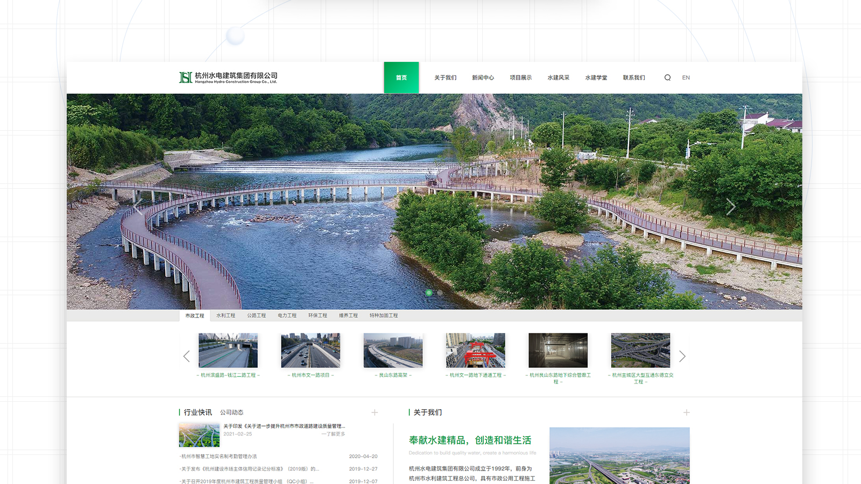Viewport: 861px width, 484px height.
Task: Go to previous banner slide arrow
Action: coord(138,207)
